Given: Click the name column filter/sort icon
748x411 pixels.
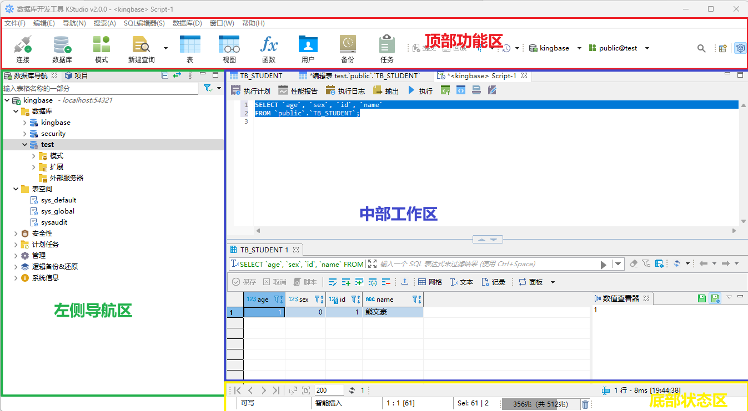Looking at the screenshot, I should (417, 299).
